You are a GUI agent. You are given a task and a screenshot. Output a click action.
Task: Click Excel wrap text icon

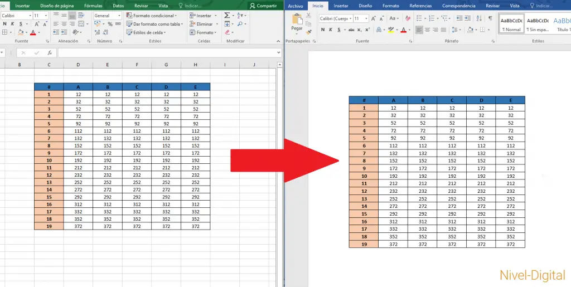81,16
